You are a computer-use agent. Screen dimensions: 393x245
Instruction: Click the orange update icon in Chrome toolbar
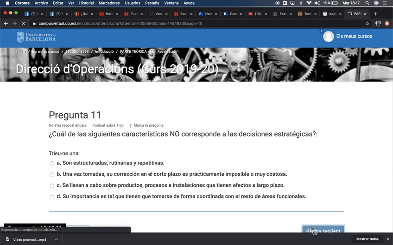387,24
